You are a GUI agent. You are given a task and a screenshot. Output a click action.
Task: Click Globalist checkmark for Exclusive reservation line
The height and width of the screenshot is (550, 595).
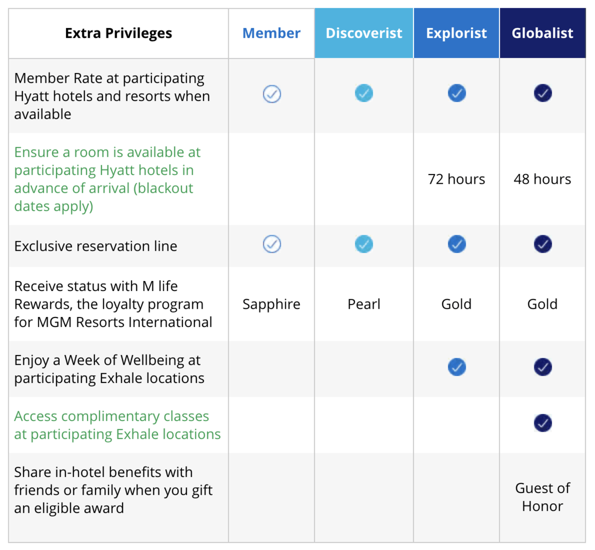(542, 244)
